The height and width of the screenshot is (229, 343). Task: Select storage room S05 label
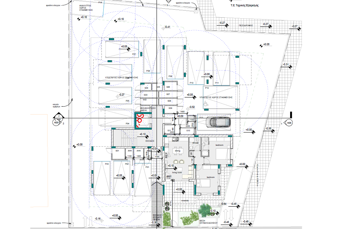click(158, 87)
